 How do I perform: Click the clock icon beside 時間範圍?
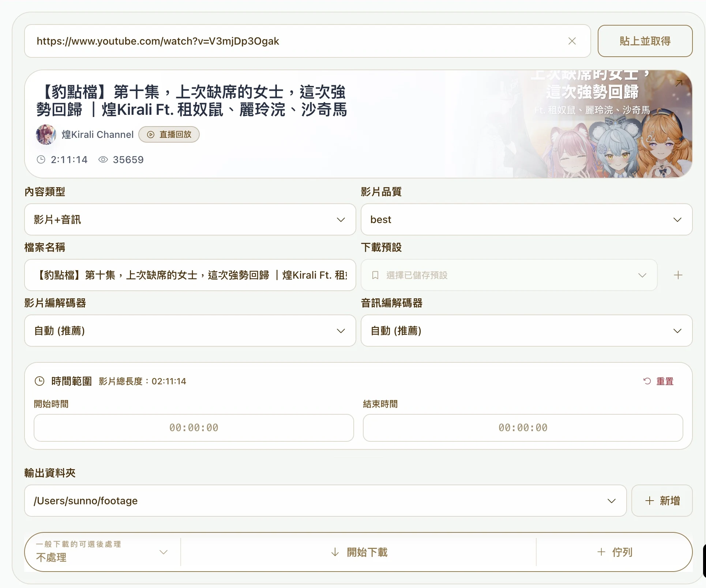[39, 381]
